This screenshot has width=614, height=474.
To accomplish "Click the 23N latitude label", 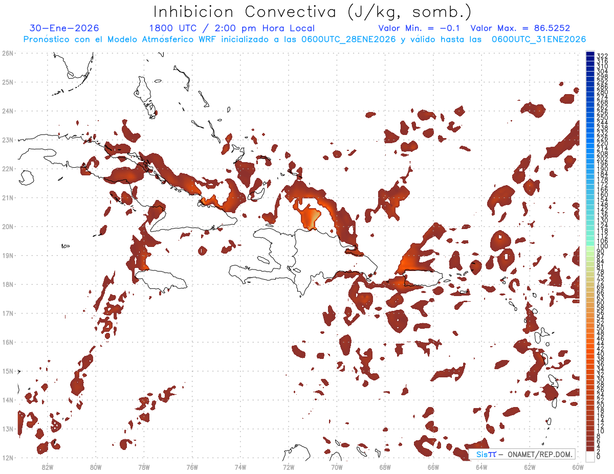I will (8, 140).
